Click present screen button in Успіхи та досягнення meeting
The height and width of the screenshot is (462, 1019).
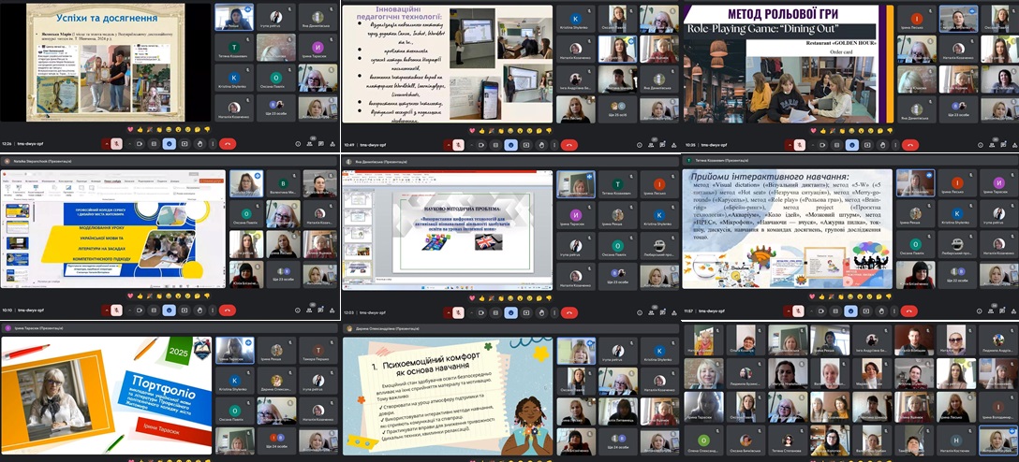coord(185,144)
